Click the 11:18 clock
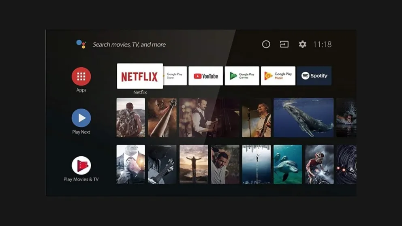402x226 pixels. [322, 44]
